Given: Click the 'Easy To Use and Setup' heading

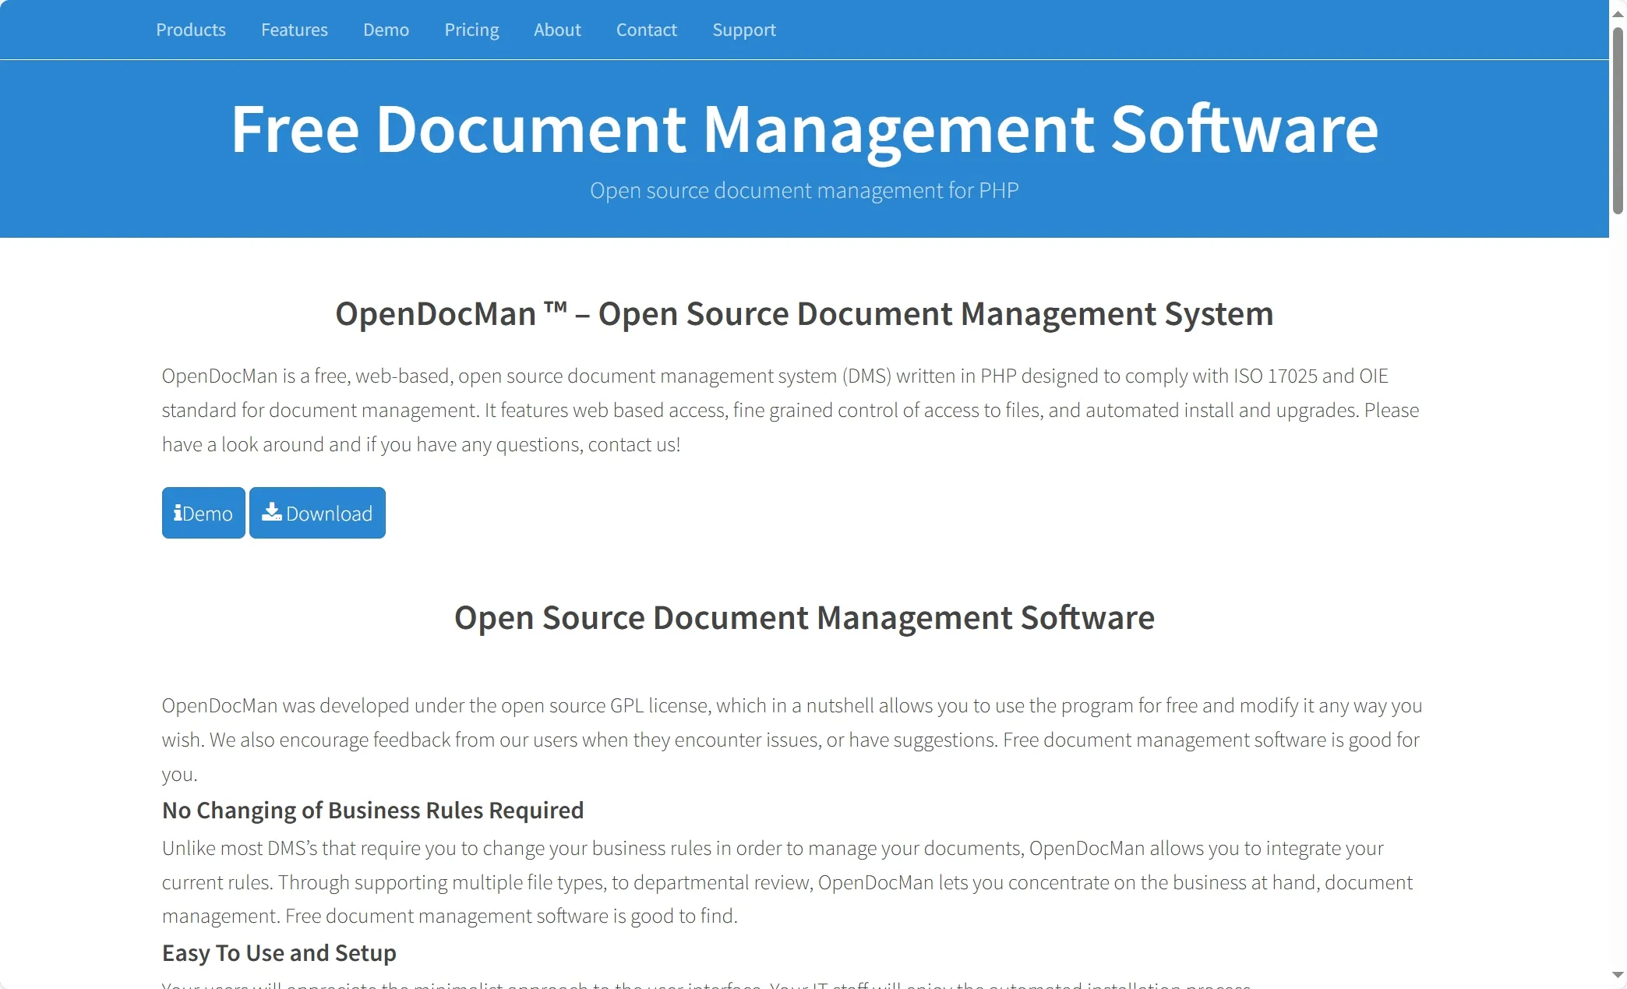Looking at the screenshot, I should tap(279, 953).
